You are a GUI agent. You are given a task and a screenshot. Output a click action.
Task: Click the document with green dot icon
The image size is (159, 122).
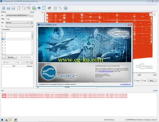click(34, 8)
